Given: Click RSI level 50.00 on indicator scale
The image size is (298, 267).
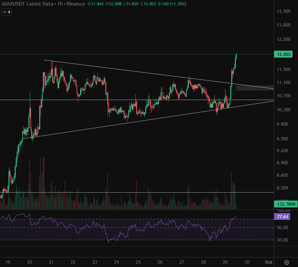Looking at the screenshot, I should click(282, 228).
